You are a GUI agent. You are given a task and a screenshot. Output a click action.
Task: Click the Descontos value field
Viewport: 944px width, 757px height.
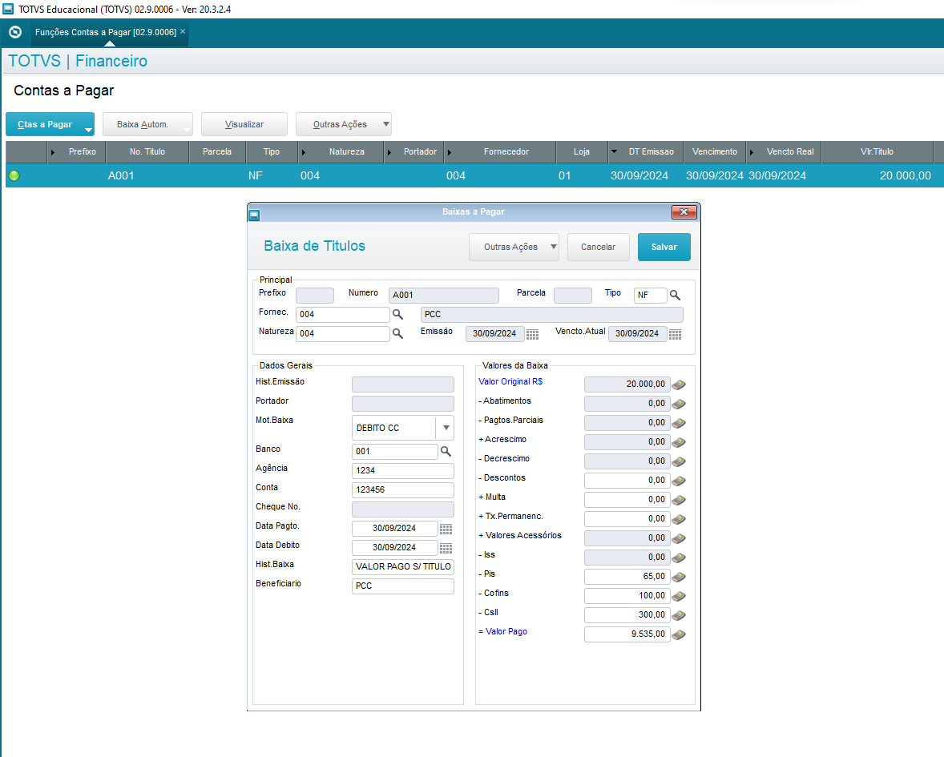pyautogui.click(x=627, y=480)
